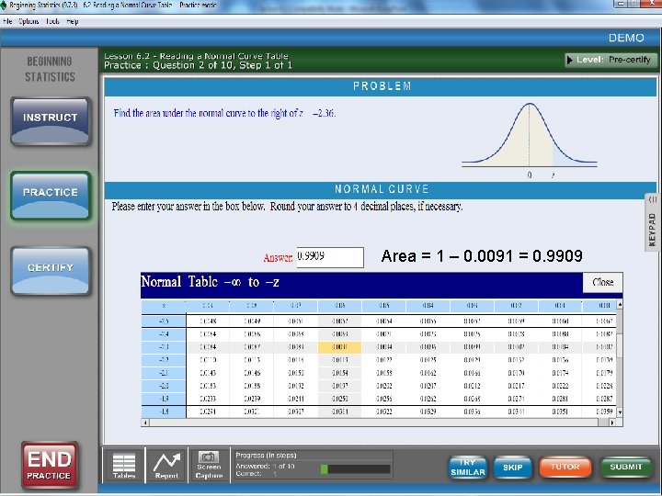Image resolution: width=662 pixels, height=496 pixels.
Task: Click the 0.0174 cell in -2.1 row
Action: pyautogui.click(x=560, y=373)
